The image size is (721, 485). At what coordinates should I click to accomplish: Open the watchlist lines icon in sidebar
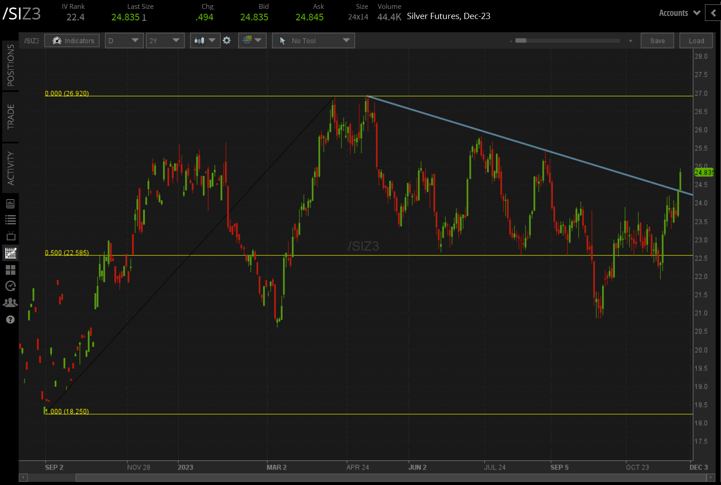[x=11, y=220]
